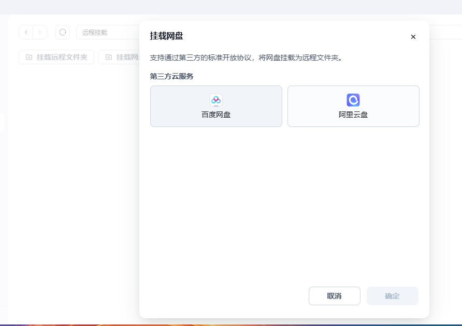
Task: Click the 挂载网盘 toolbar button text
Action: [127, 57]
